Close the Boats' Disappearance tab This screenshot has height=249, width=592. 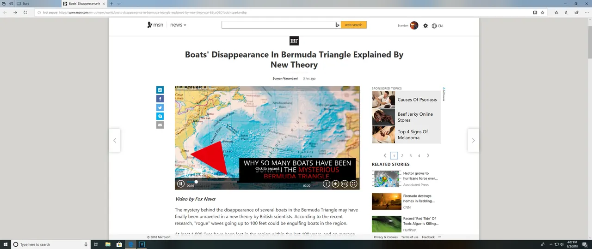point(104,4)
